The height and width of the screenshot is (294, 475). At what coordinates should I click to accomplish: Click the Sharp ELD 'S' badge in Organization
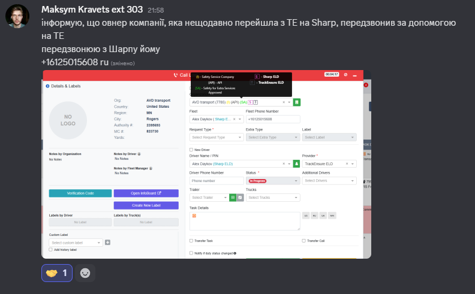(x=250, y=102)
